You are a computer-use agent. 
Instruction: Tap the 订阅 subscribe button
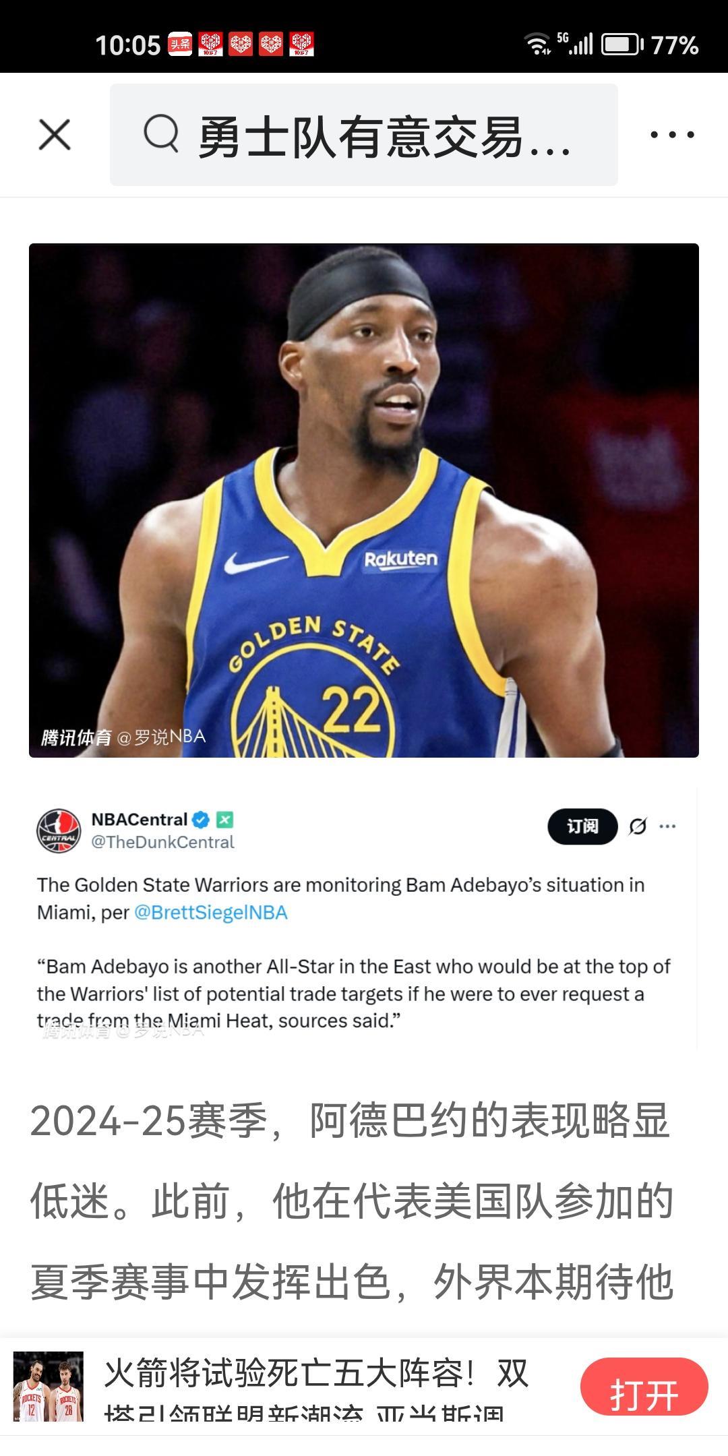click(582, 826)
